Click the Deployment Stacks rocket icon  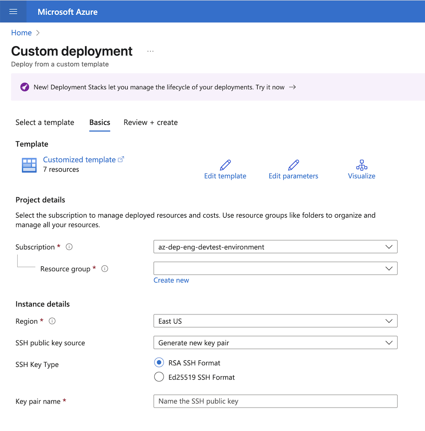click(25, 87)
